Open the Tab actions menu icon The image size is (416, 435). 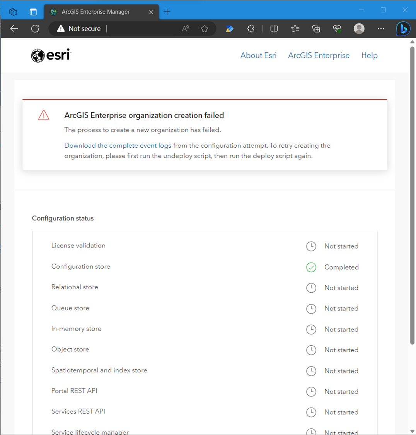click(33, 12)
